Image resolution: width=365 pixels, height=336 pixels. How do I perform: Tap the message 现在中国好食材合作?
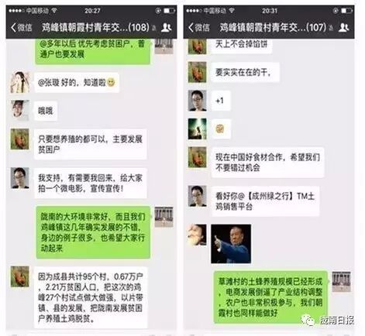pyautogui.click(x=267, y=163)
